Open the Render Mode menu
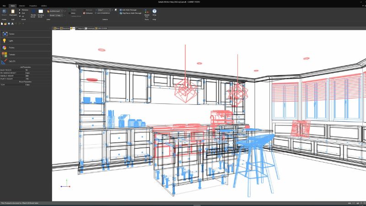 [x=33, y=14]
